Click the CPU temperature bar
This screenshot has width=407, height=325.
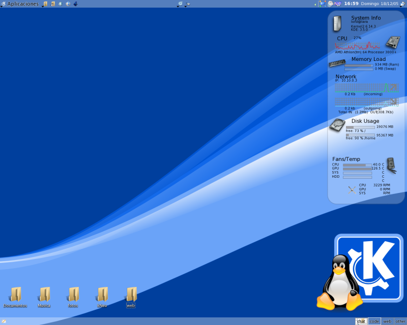tap(358, 165)
